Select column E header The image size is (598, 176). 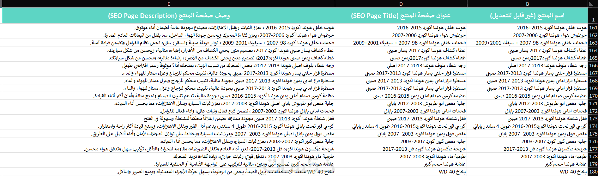tap(169, 4)
